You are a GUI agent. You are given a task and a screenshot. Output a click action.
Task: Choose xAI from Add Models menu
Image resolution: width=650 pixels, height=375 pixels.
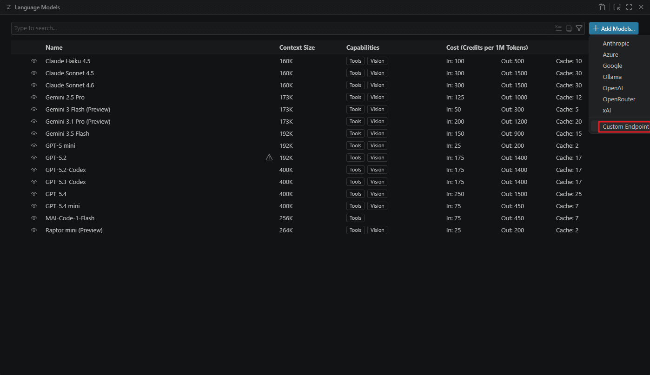(607, 110)
